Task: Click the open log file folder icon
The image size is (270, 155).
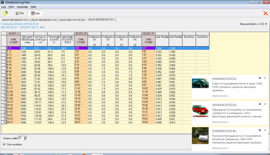Action: pyautogui.click(x=5, y=13)
